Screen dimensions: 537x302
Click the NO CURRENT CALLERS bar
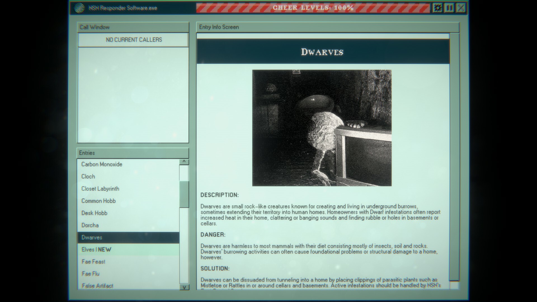[133, 40]
